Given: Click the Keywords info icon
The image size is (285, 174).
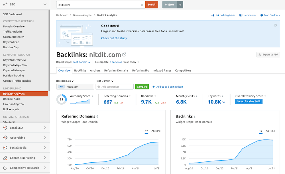Looking at the screenshot, I should tap(223, 96).
